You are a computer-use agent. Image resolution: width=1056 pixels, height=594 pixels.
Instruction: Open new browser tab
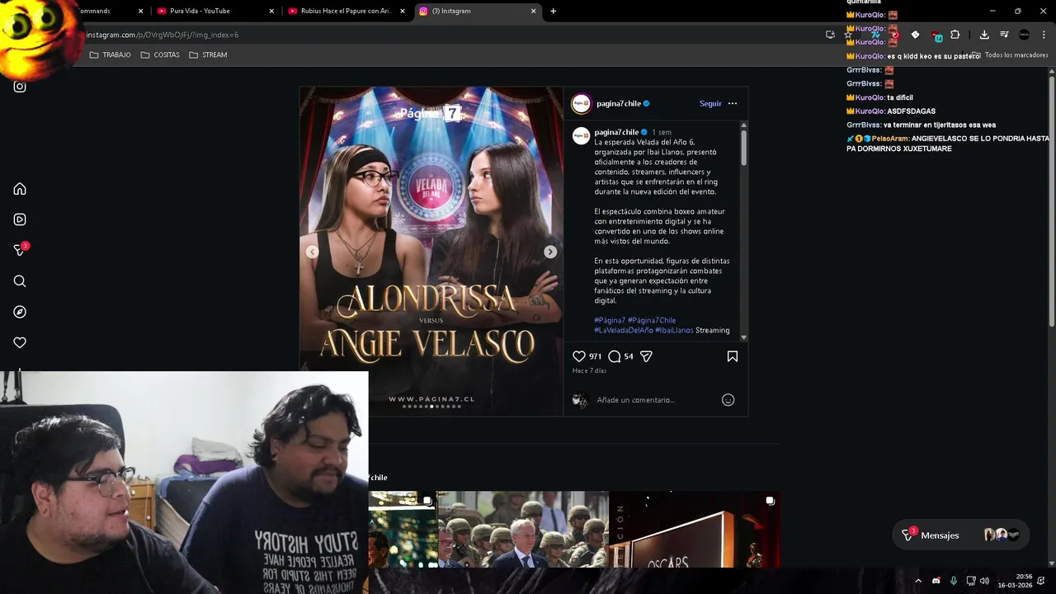553,11
